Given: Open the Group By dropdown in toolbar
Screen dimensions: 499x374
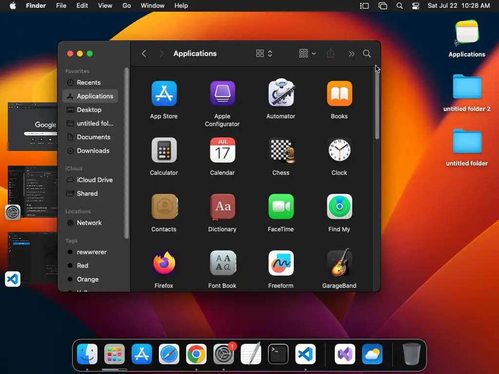Looking at the screenshot, I should (307, 54).
